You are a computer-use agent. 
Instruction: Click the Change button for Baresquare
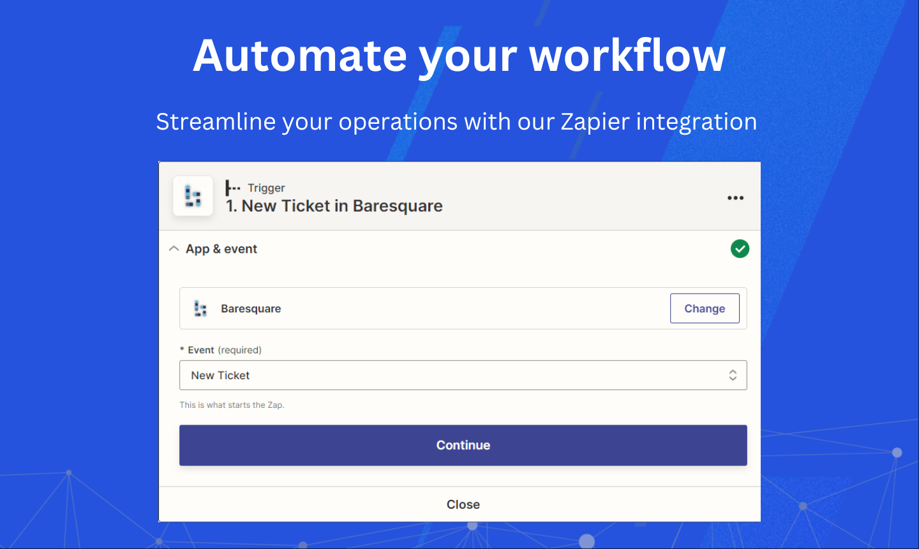click(705, 308)
